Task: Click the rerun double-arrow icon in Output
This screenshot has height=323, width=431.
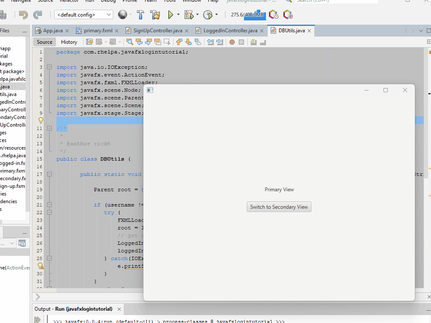Action: [37, 320]
